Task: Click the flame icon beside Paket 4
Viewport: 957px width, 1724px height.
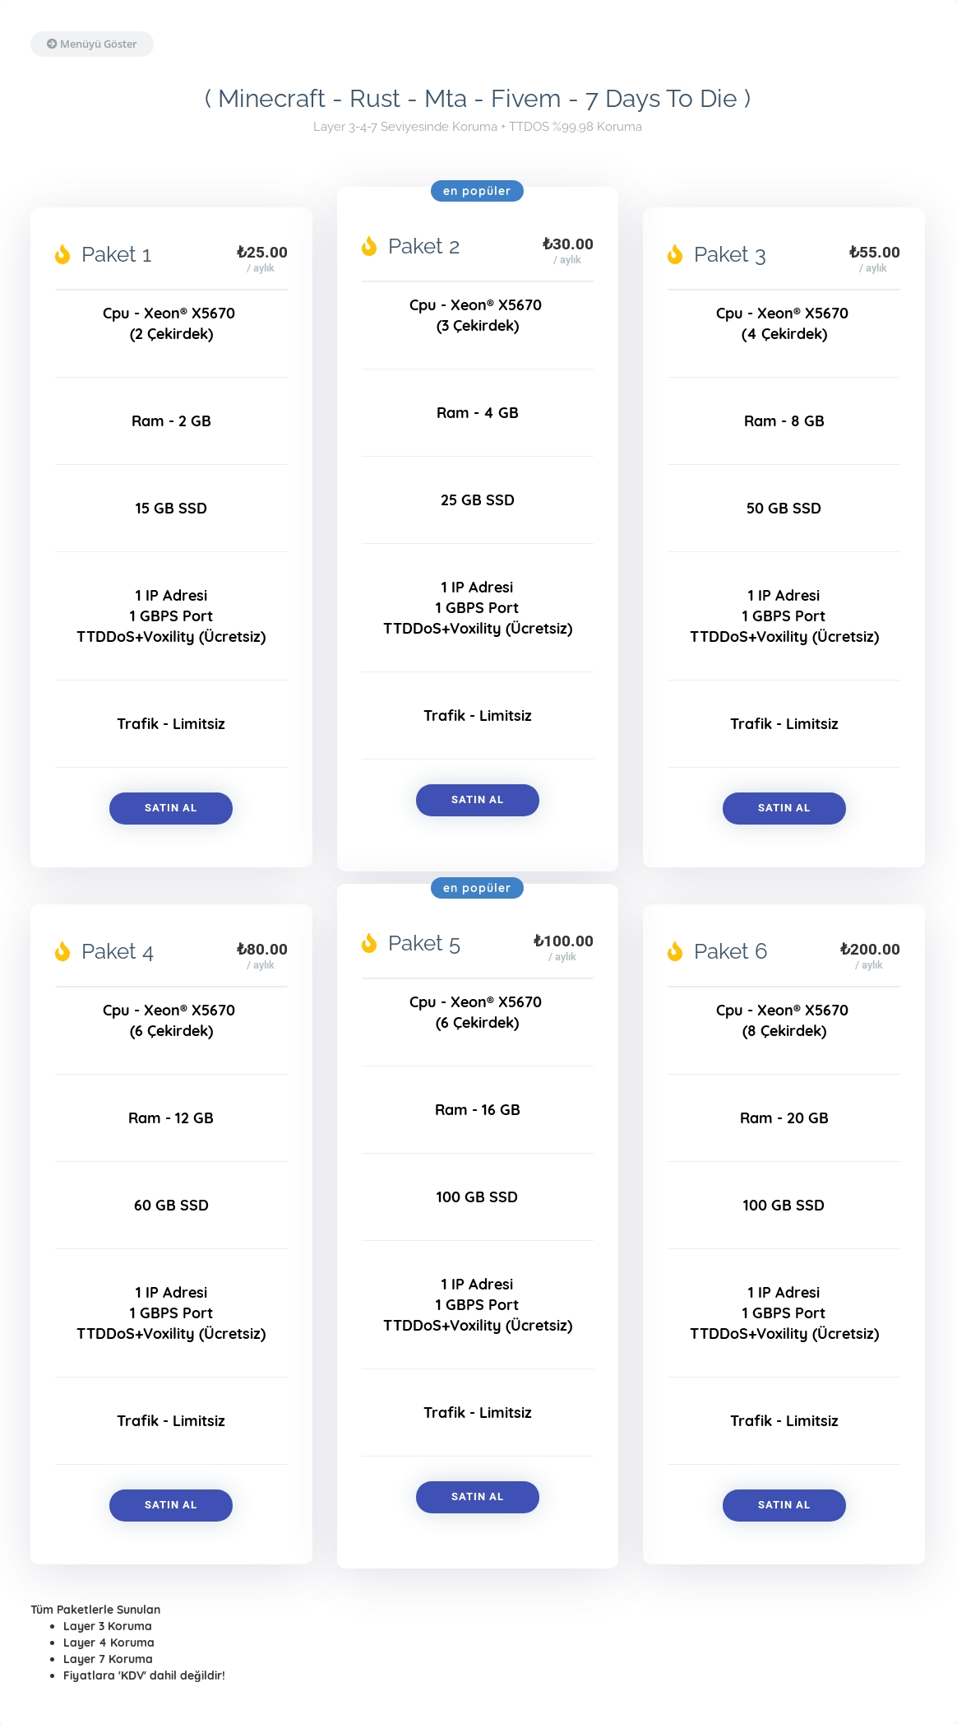Action: click(62, 951)
